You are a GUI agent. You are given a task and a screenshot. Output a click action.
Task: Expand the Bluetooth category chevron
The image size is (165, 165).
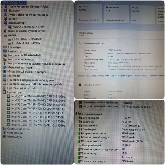(x=1, y=11)
